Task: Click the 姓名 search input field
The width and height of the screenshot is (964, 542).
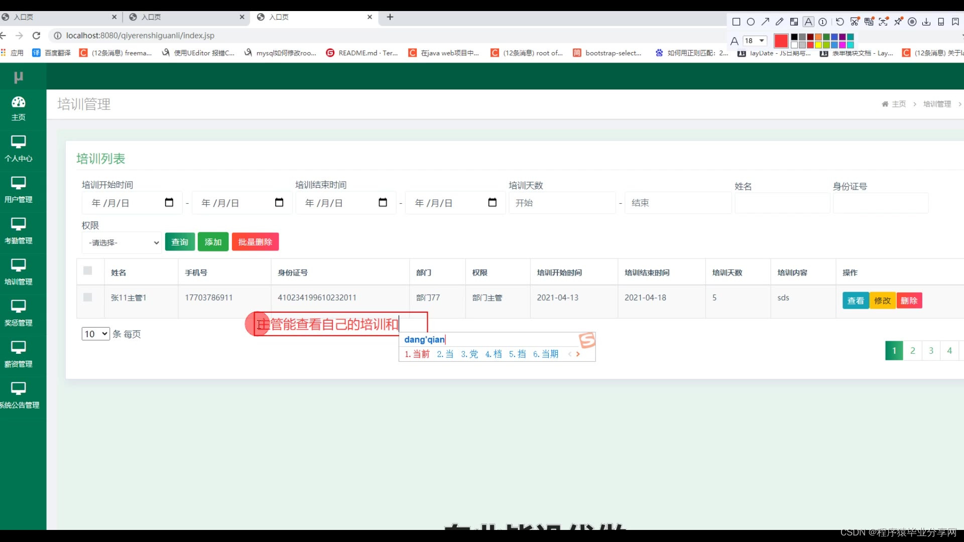Action: (782, 204)
